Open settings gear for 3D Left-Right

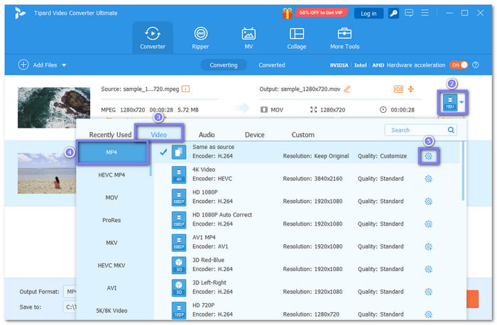428,292
